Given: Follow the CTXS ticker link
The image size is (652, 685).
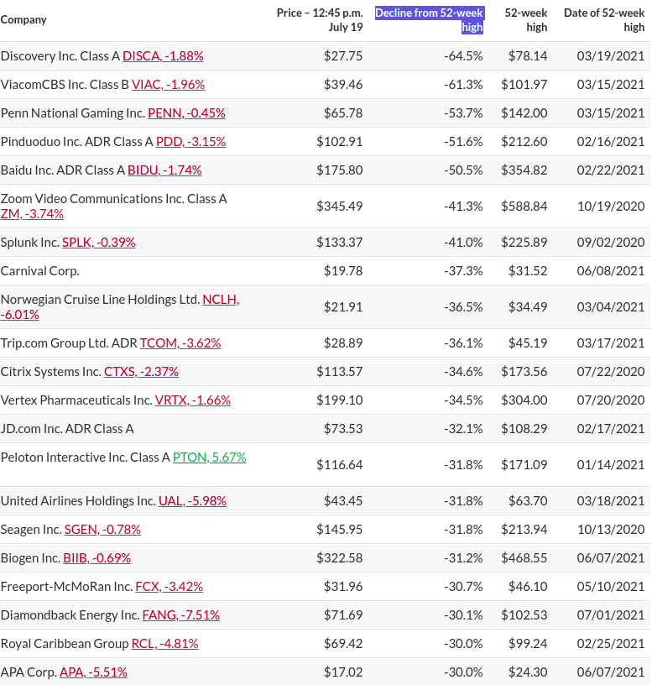Looking at the screenshot, I should (x=141, y=372).
